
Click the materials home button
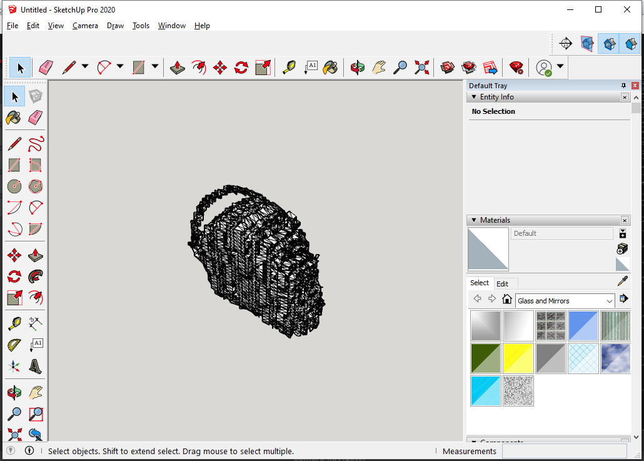point(507,299)
